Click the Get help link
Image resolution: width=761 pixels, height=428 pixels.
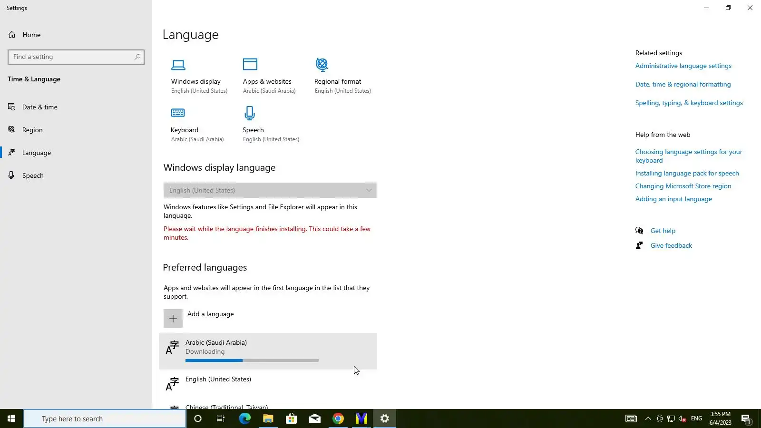663,231
